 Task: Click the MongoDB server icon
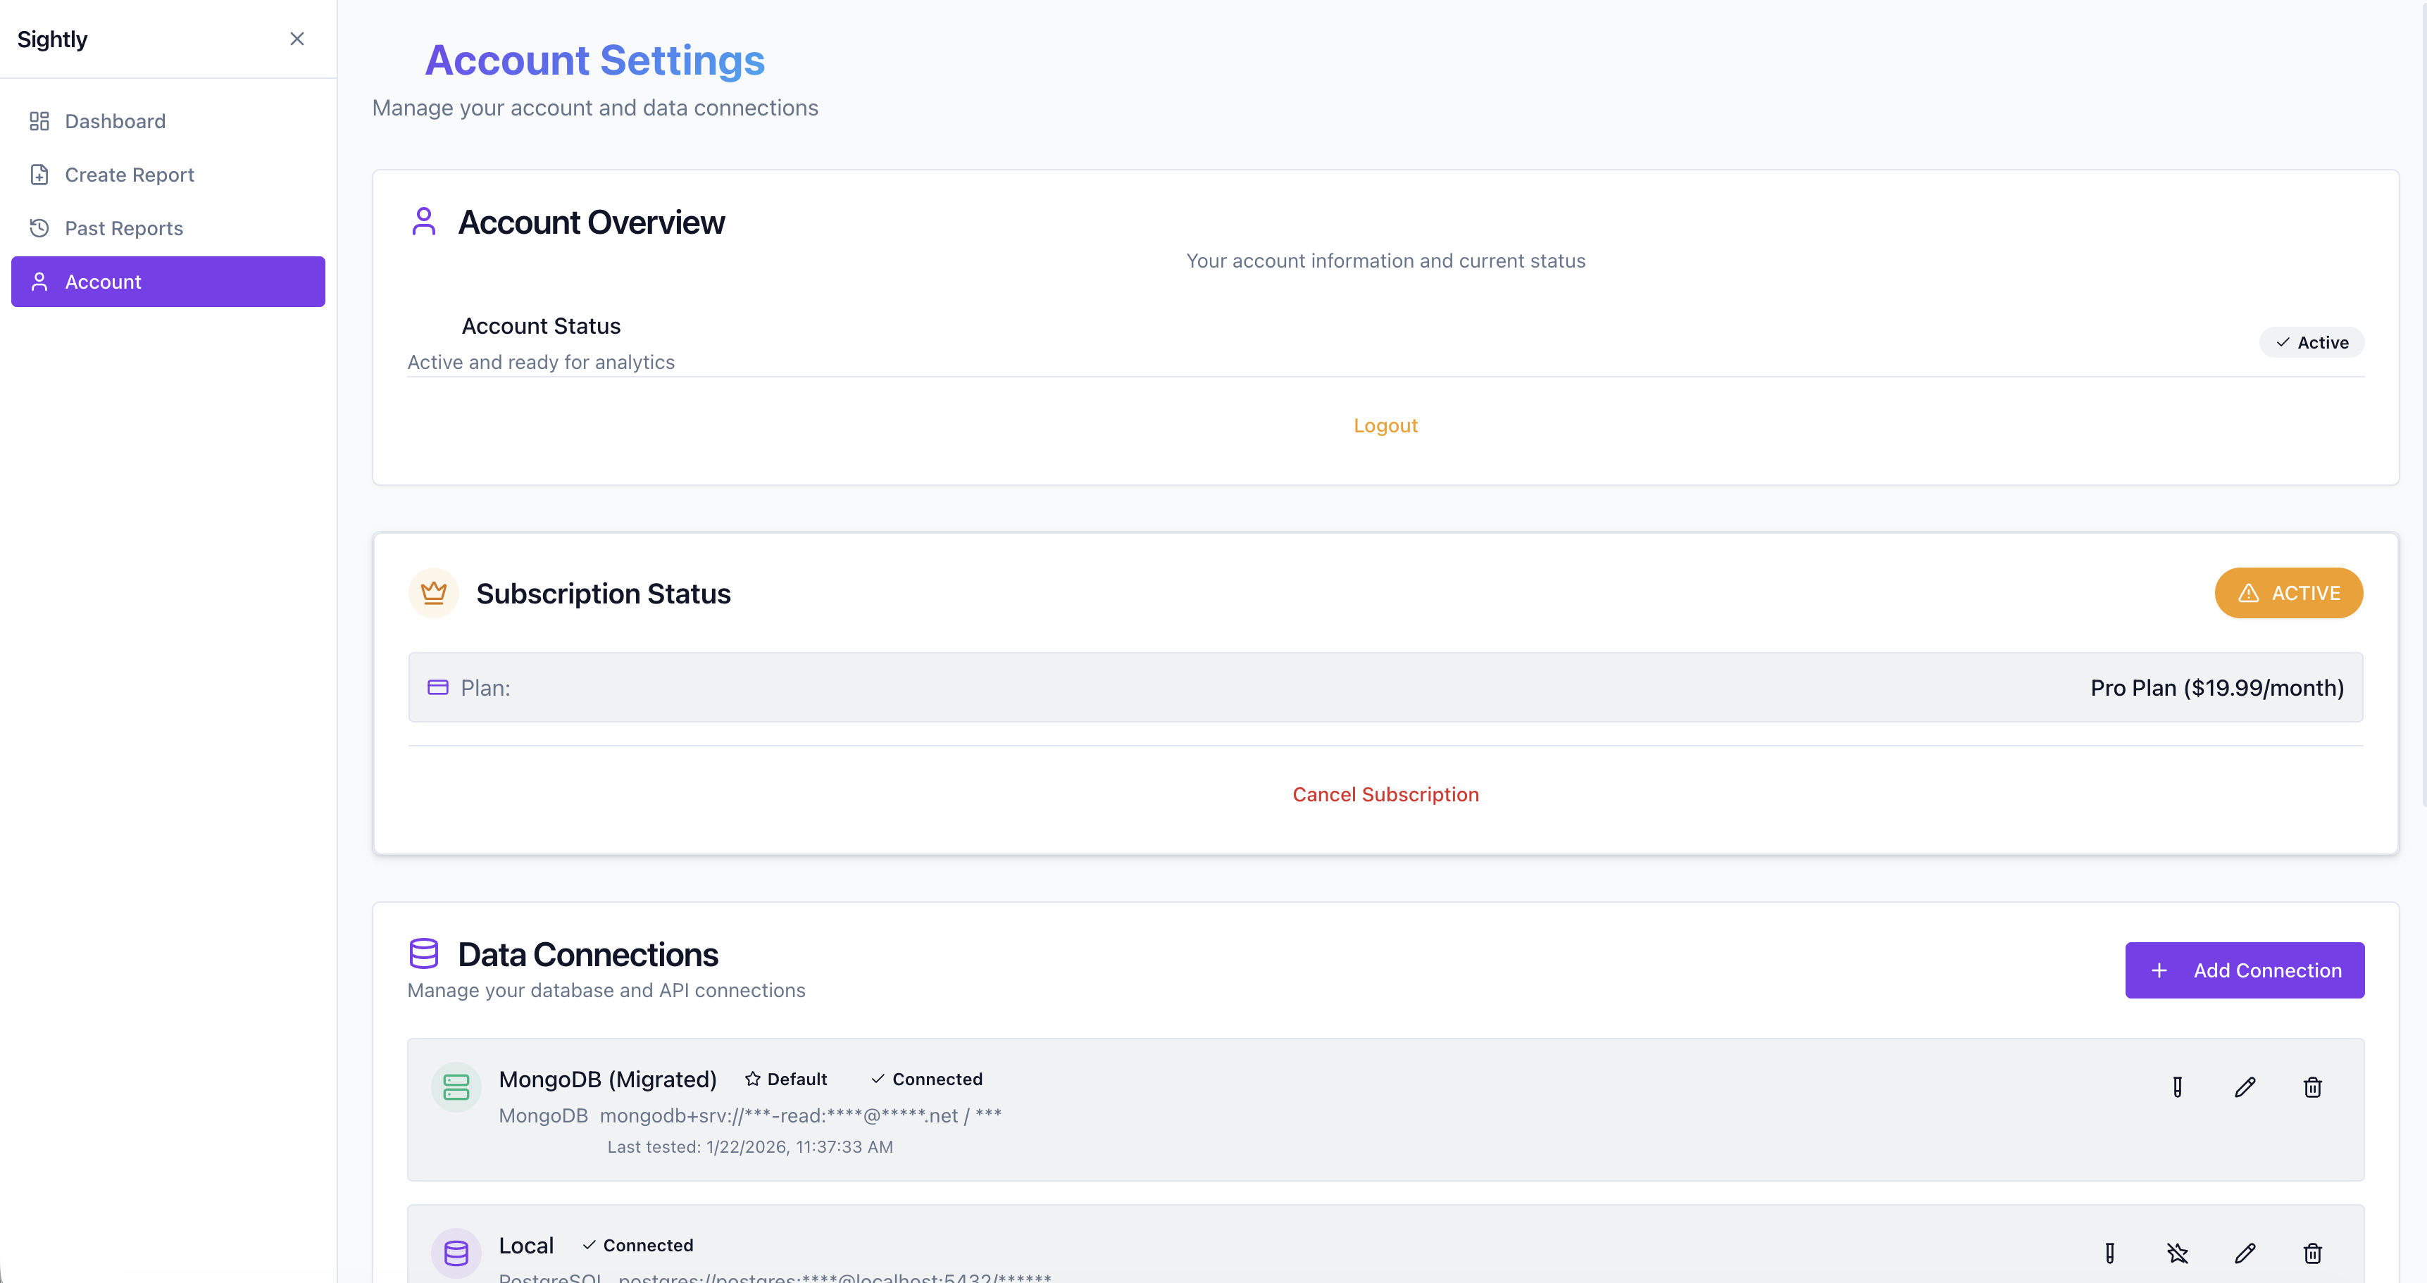tap(456, 1087)
